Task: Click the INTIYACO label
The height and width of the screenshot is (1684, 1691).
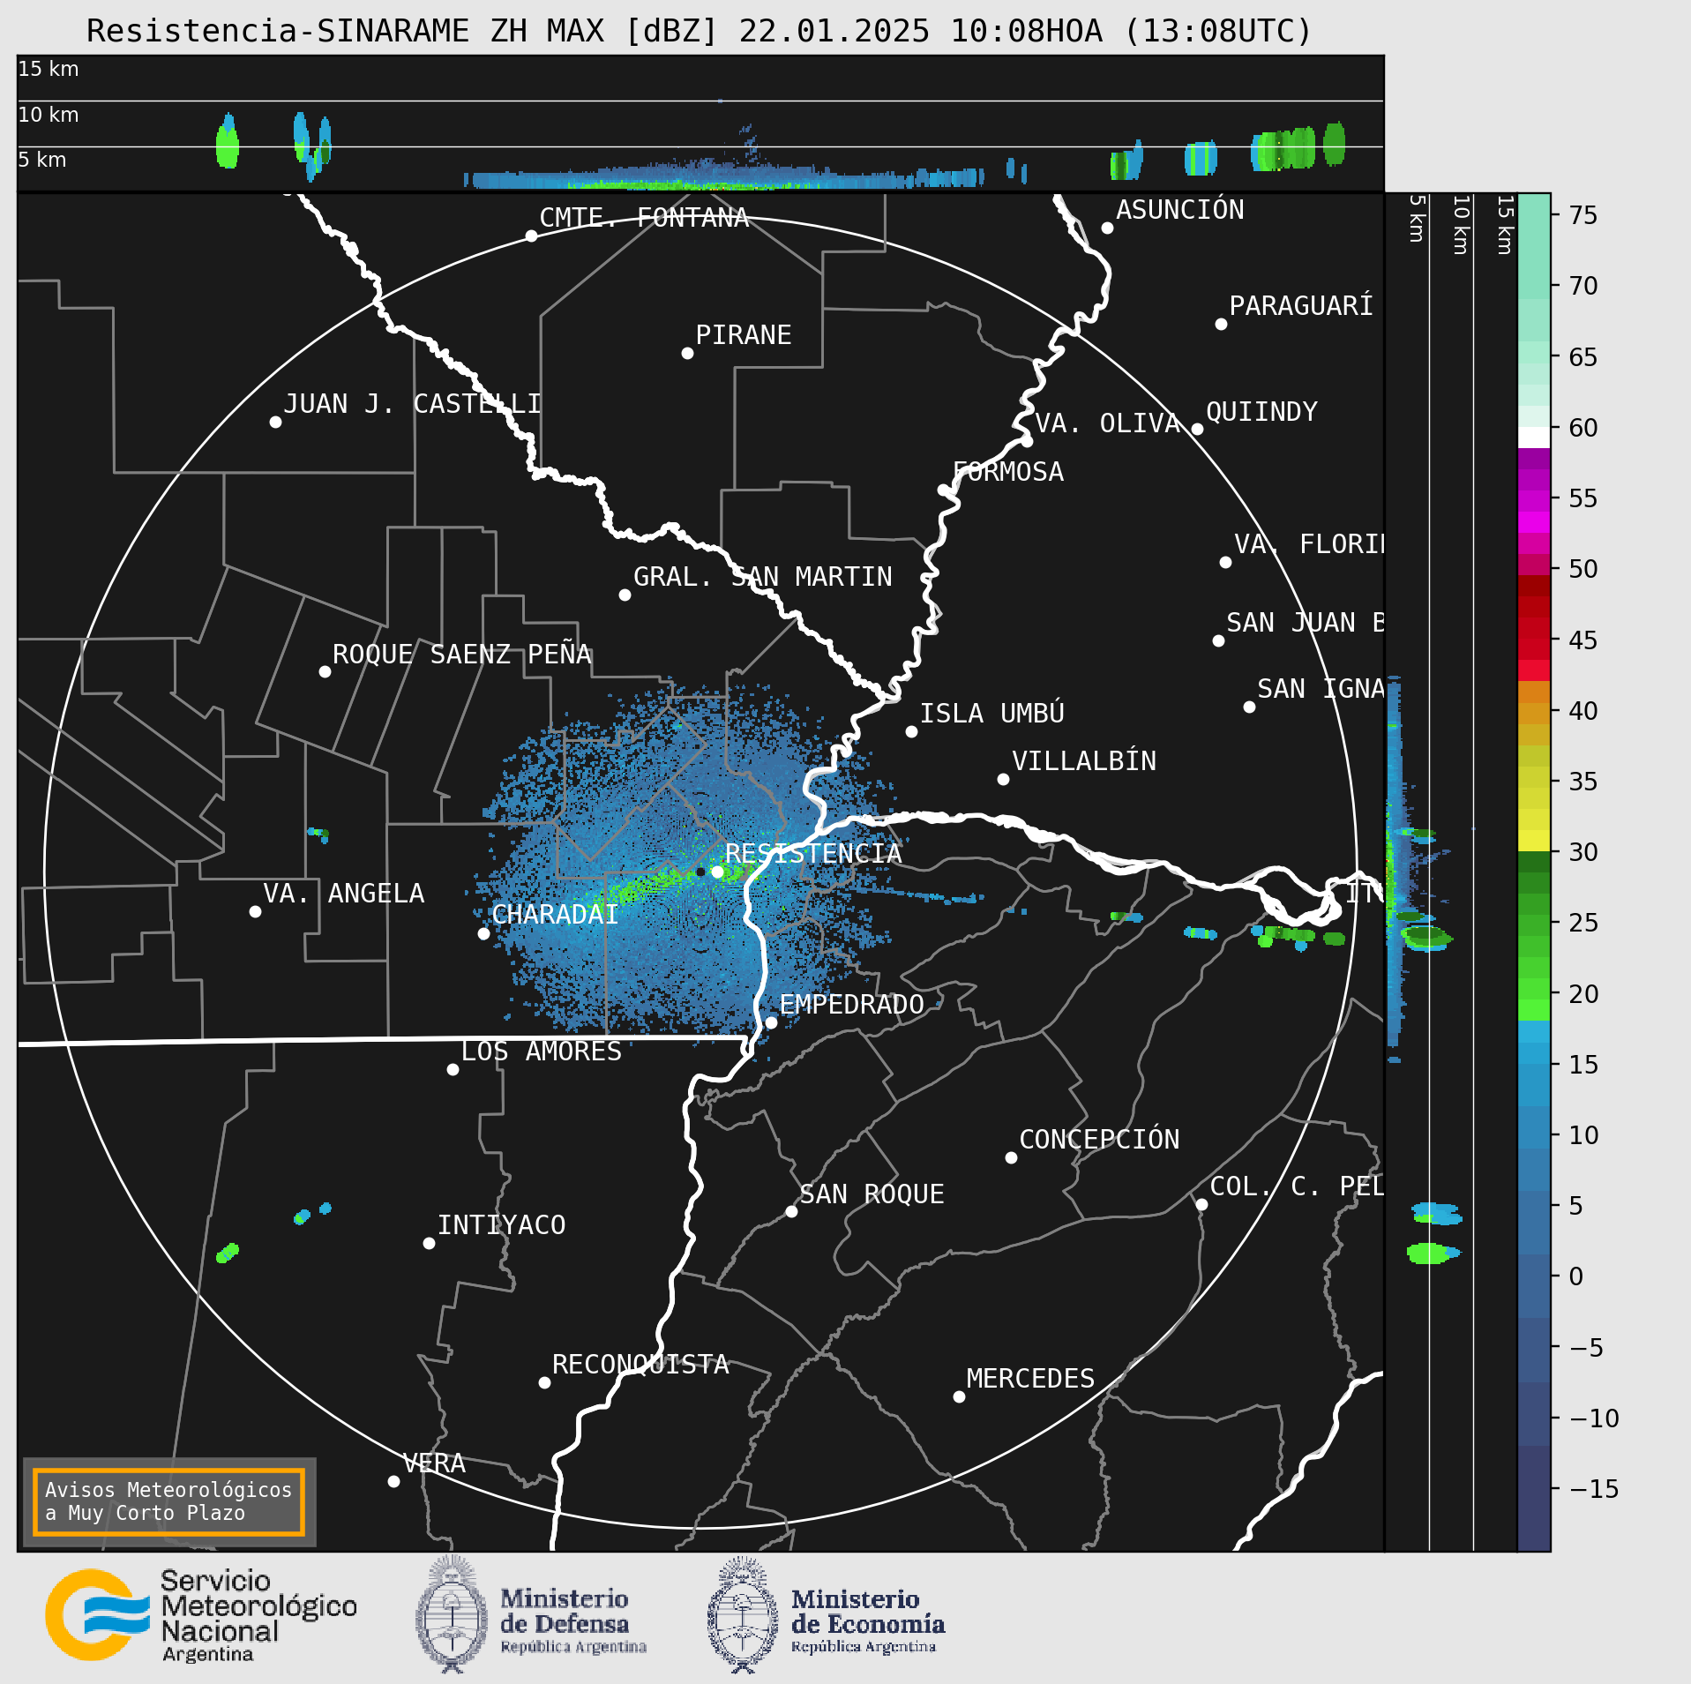Action: coord(502,1225)
